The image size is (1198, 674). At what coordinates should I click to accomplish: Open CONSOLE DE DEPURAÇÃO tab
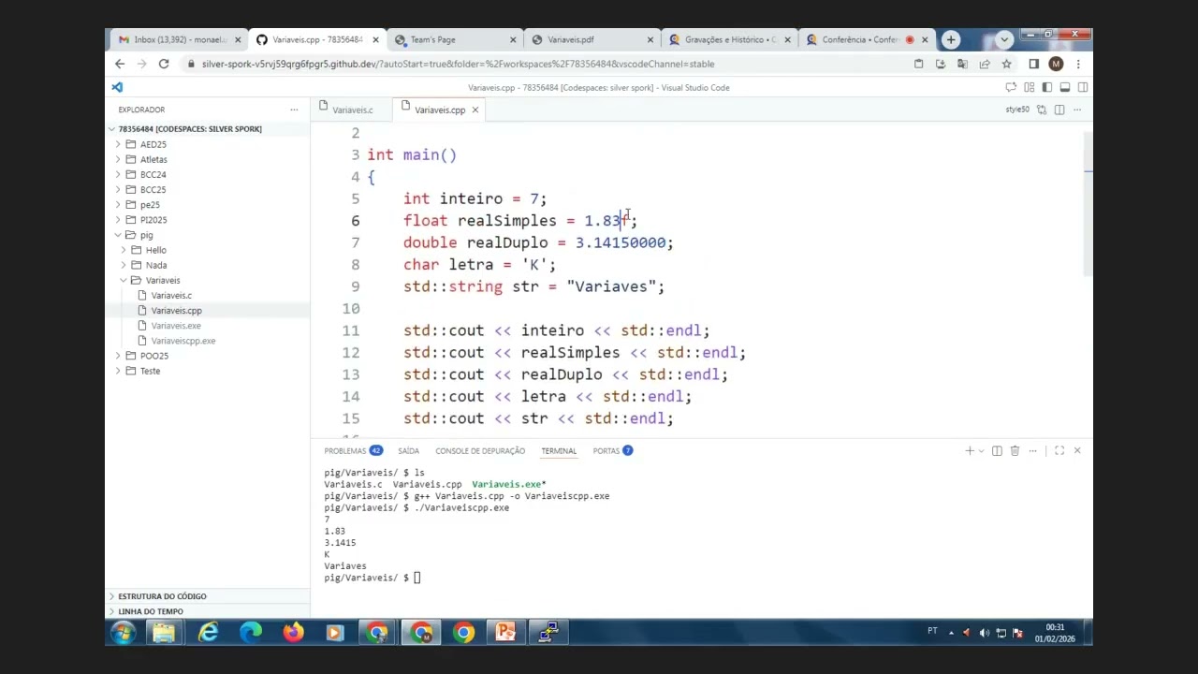480,450
